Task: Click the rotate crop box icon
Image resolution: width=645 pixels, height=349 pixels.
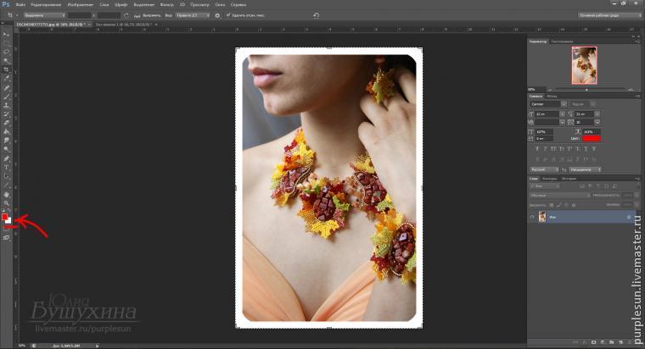Action: tap(126, 15)
